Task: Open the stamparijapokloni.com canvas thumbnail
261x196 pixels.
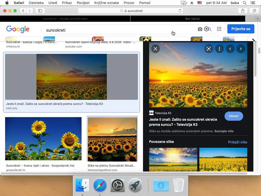Action: pos(112,139)
